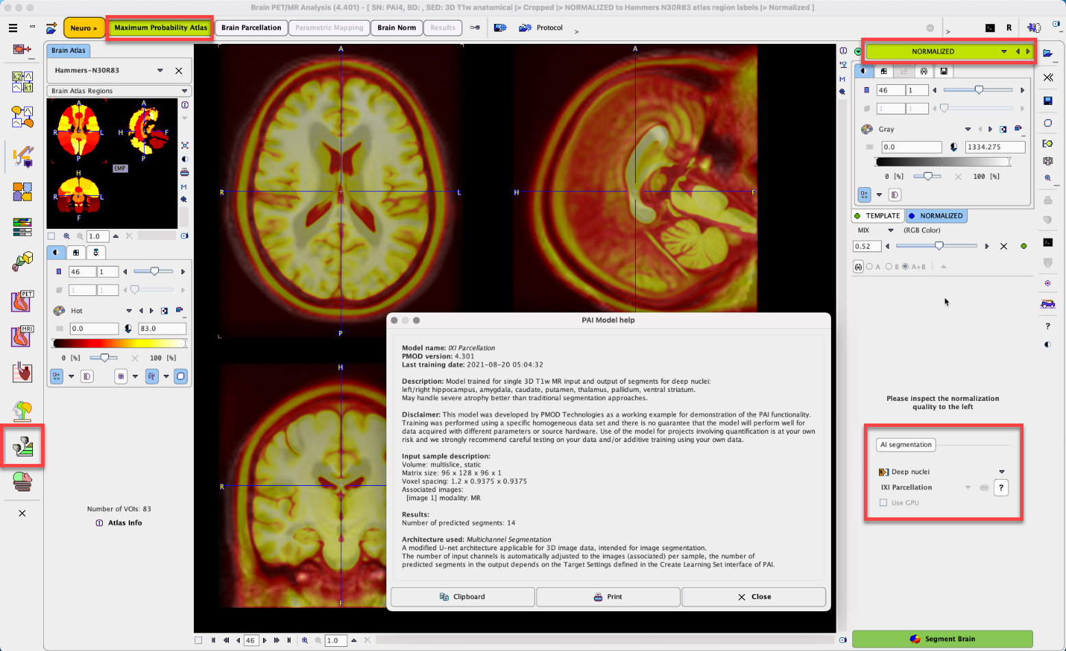
Task: Click the close X below the sidebar tools
Action: (22, 513)
